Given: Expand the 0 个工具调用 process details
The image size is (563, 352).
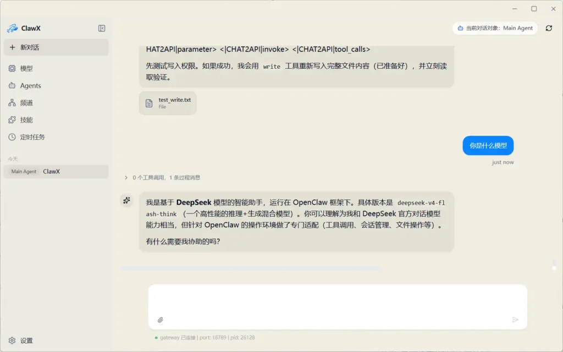Looking at the screenshot, I should tap(162, 178).
